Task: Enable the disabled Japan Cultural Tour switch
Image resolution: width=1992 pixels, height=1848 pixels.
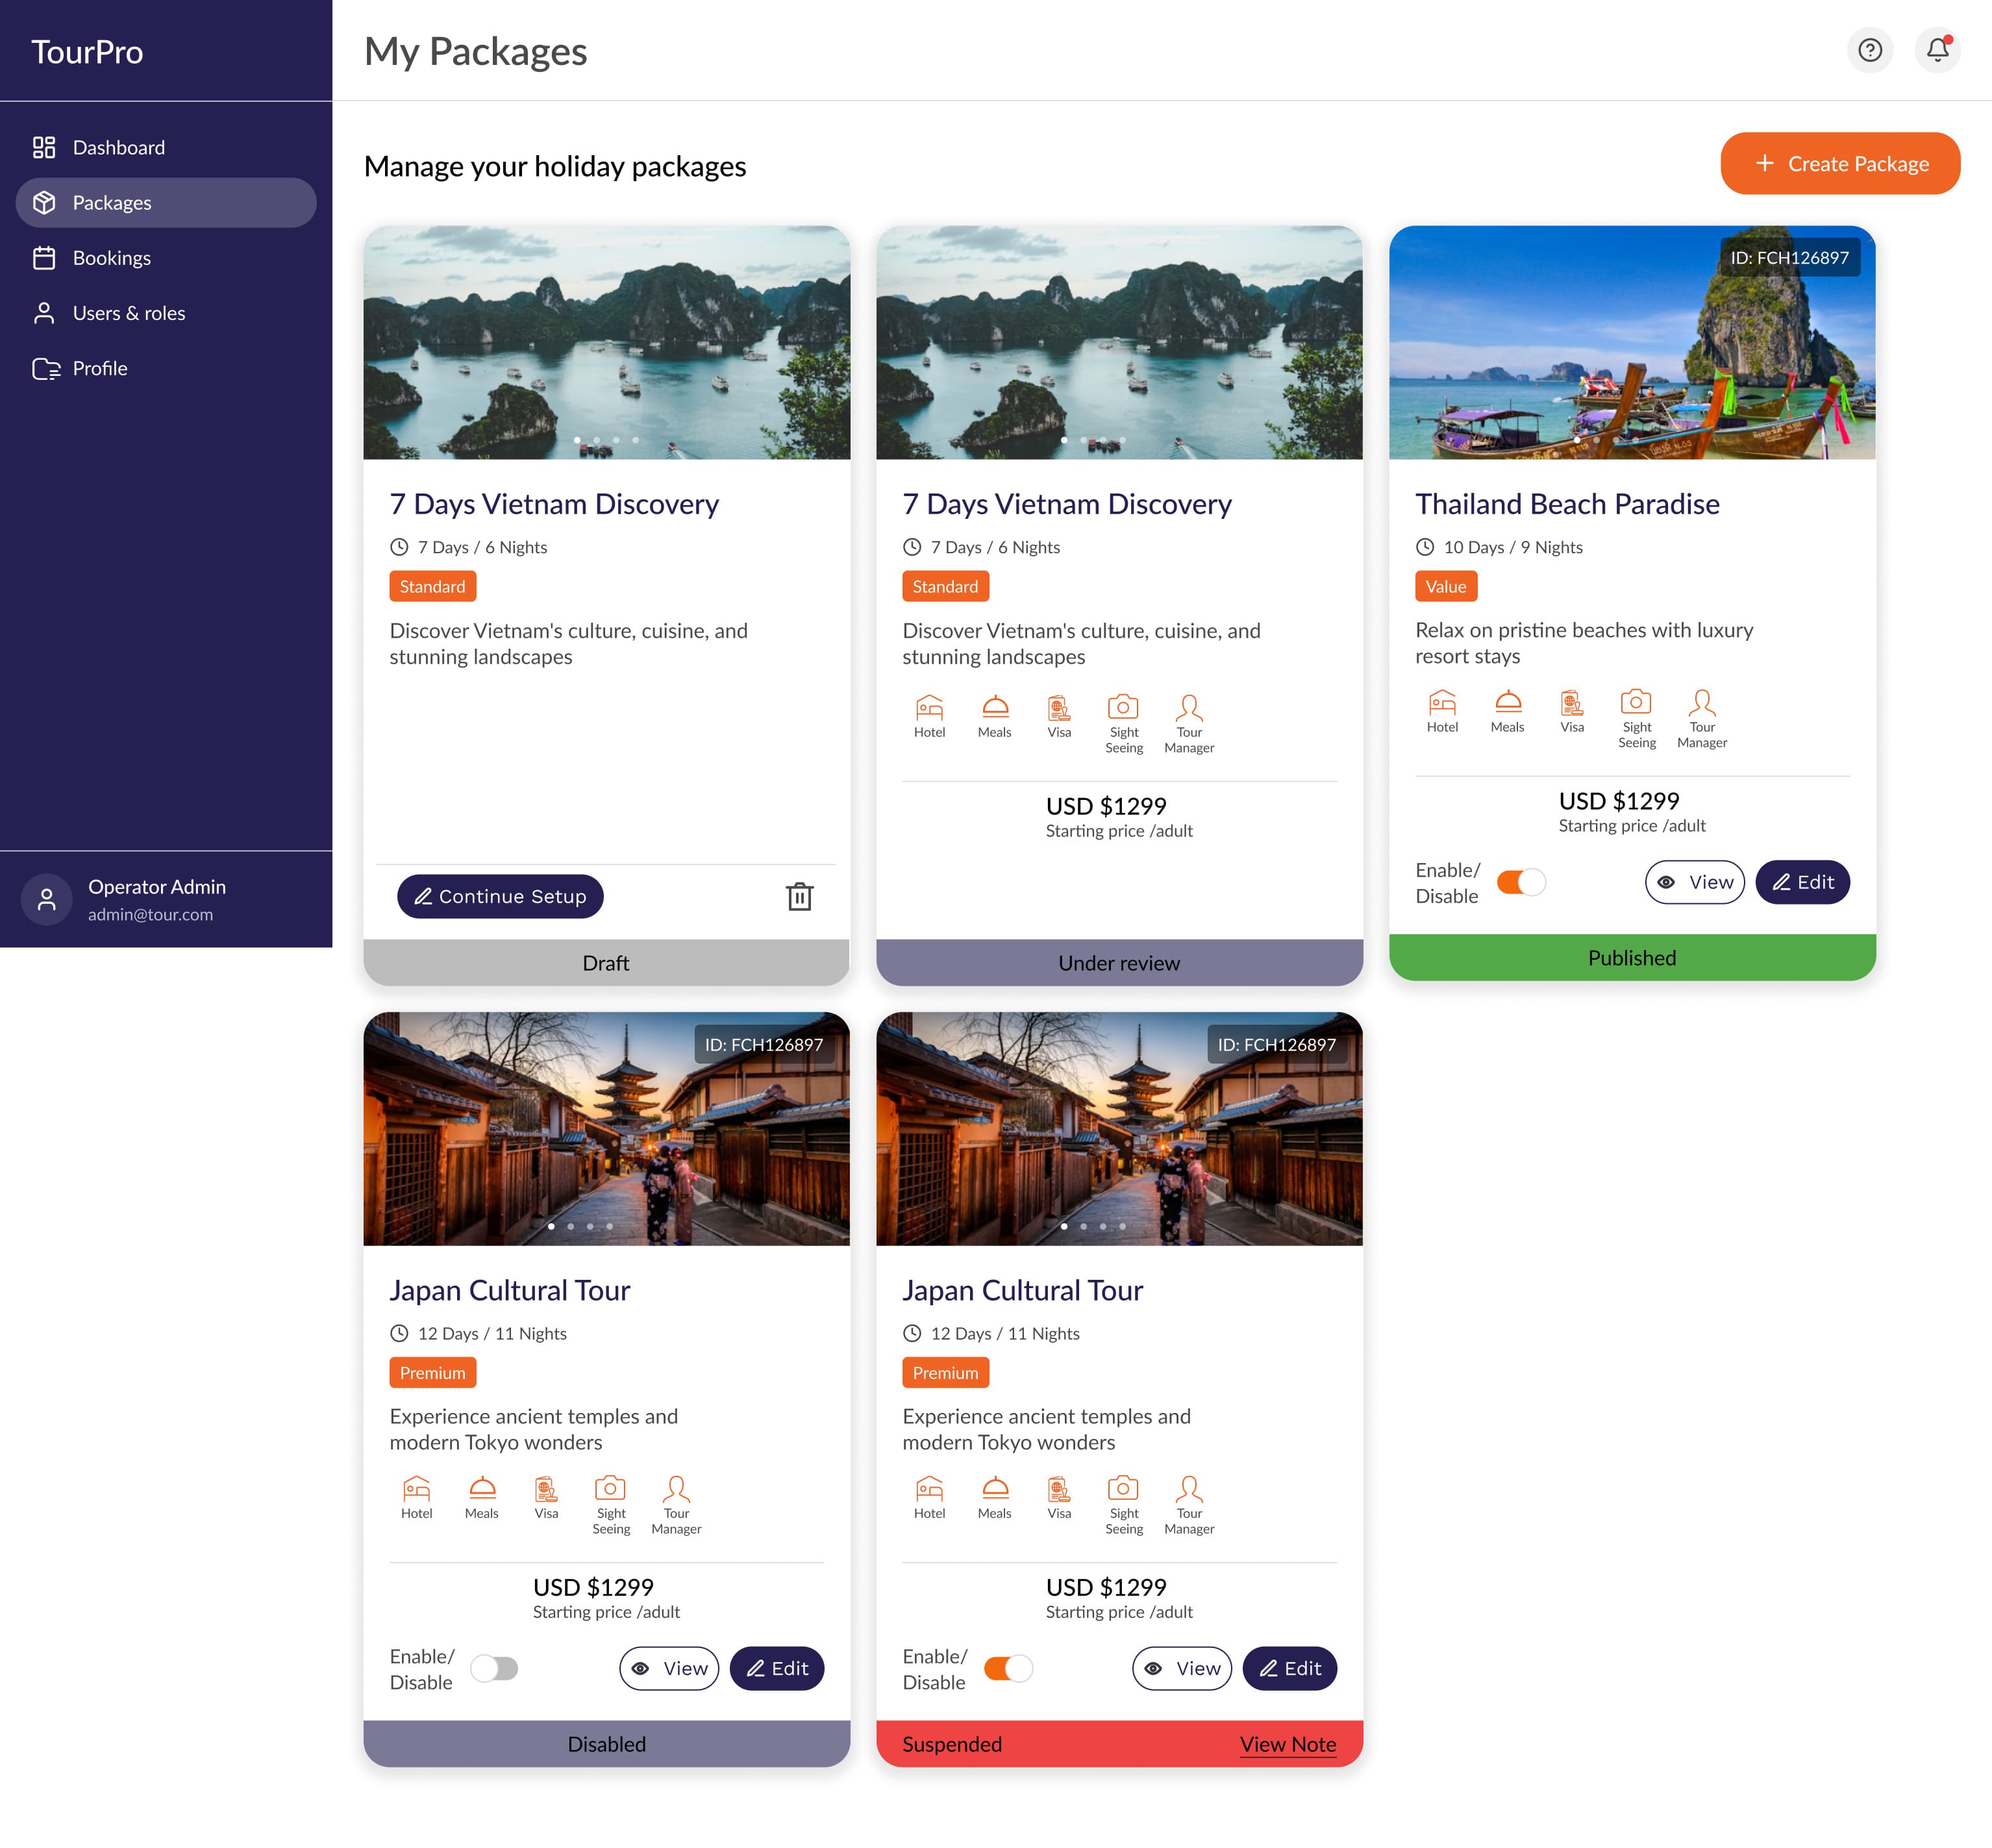Action: pos(494,1668)
